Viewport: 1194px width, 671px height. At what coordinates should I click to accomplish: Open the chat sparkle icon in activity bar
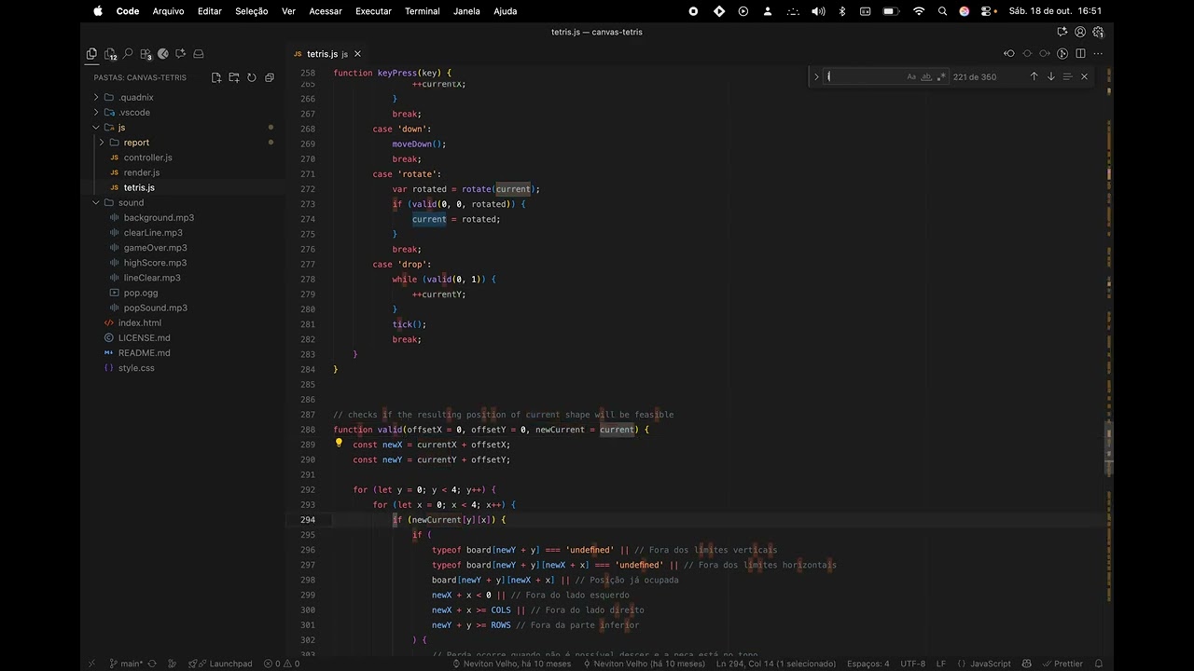(x=181, y=54)
